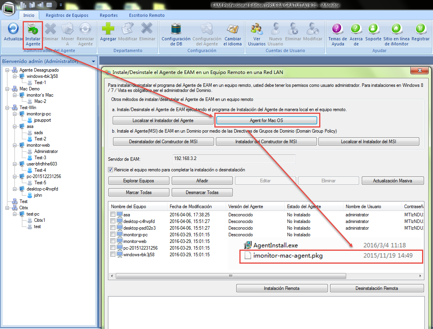Select the AgentInstall.exe file

(276, 245)
